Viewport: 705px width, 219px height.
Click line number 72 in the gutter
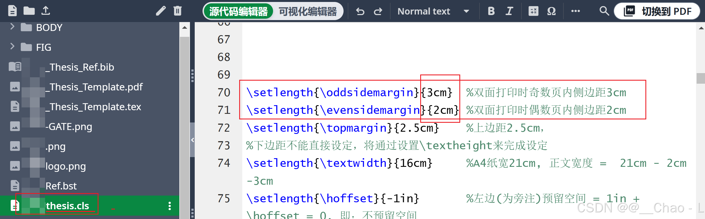click(x=224, y=128)
